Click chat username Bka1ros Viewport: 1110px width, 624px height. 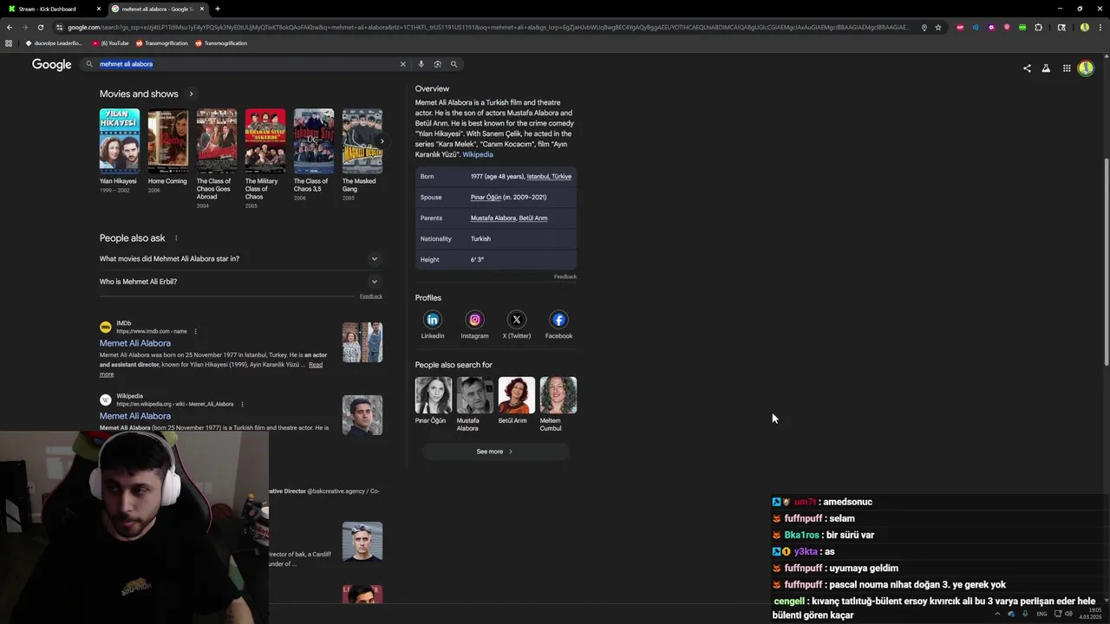[801, 536]
